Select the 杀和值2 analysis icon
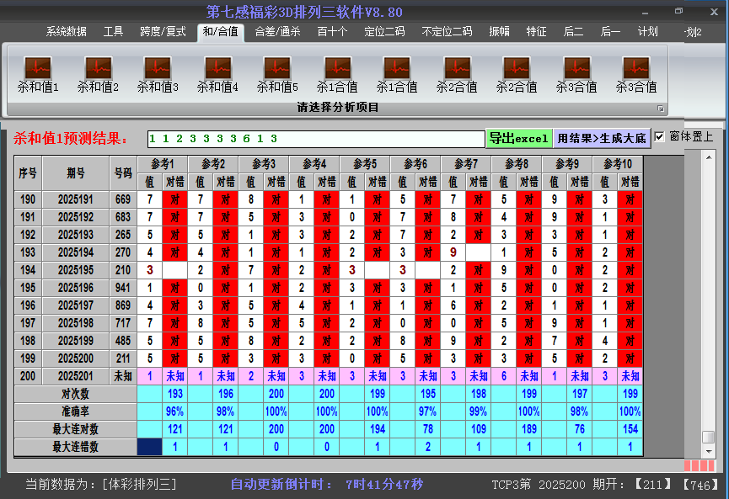This screenshot has height=499, width=729. click(x=98, y=74)
